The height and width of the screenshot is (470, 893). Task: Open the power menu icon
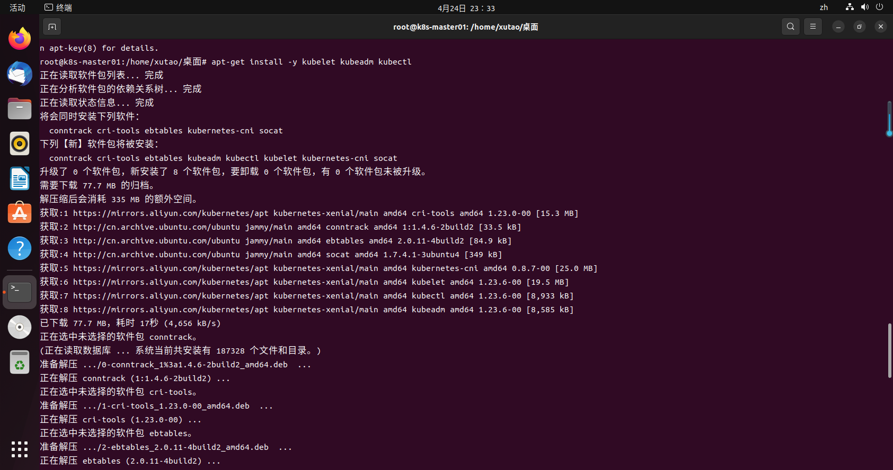[880, 7]
